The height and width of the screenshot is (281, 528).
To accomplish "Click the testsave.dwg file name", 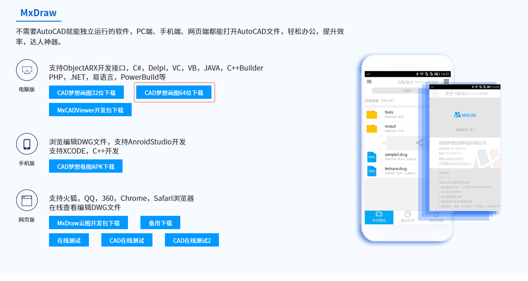I will point(395,169).
